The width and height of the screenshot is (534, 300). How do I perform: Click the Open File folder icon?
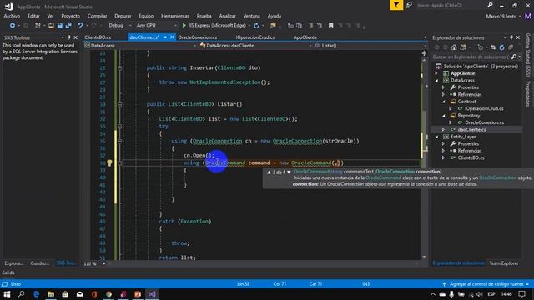[x=51, y=26]
